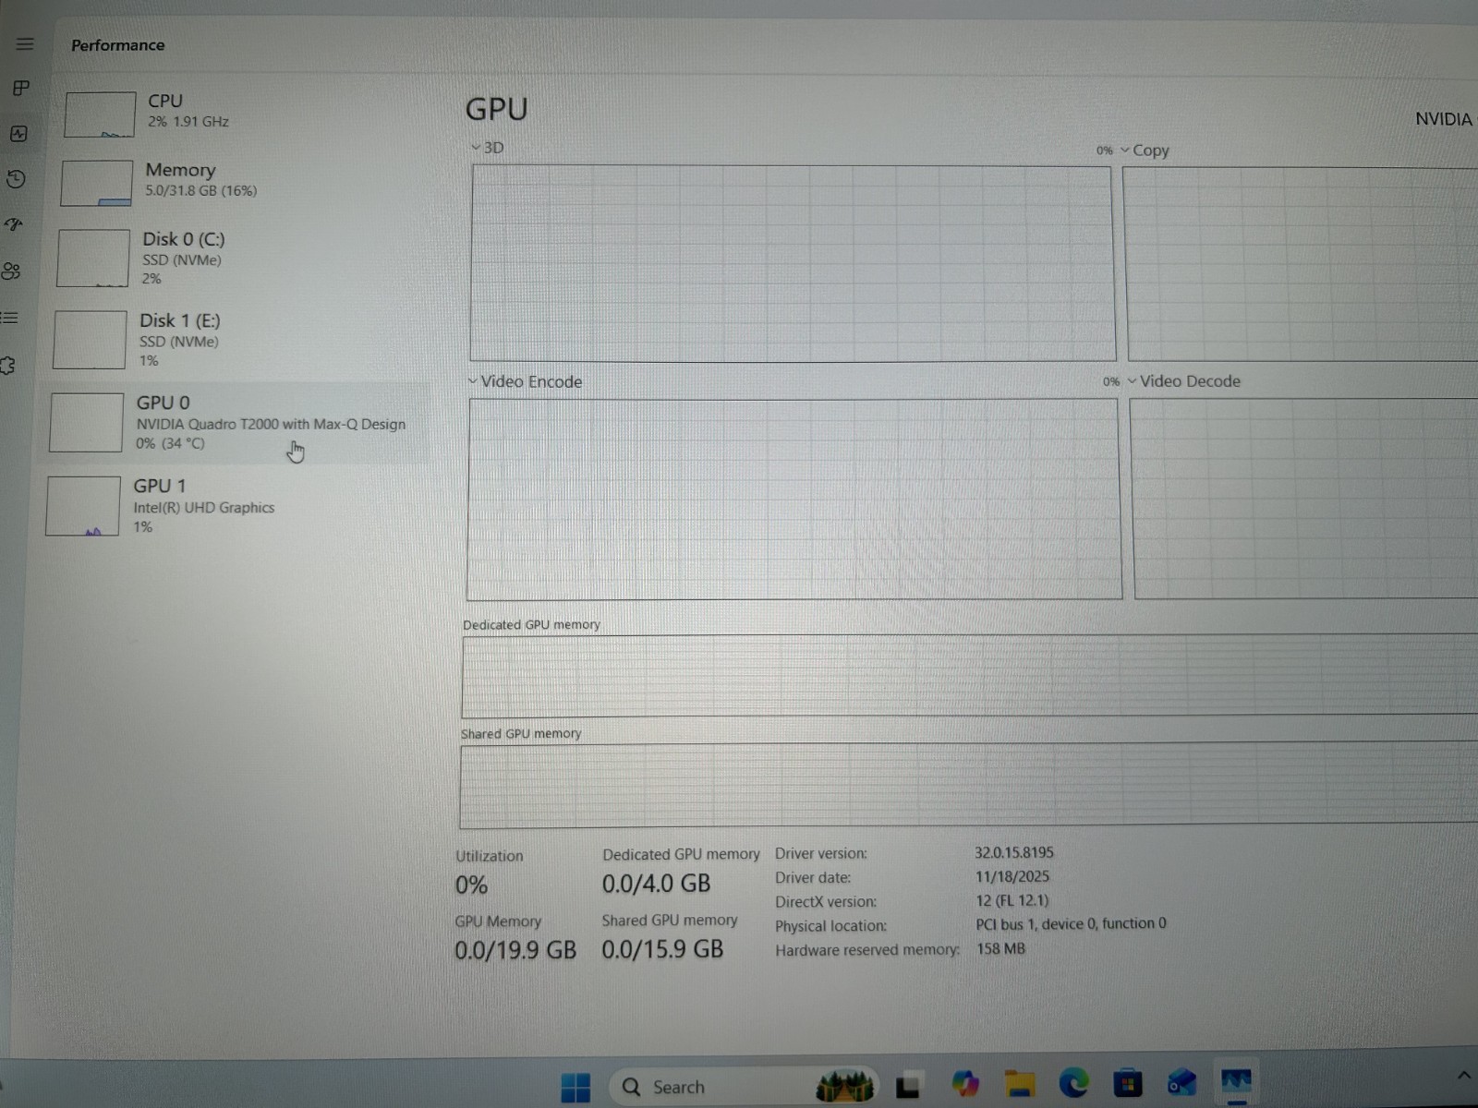Open the Processes page icon

21,89
